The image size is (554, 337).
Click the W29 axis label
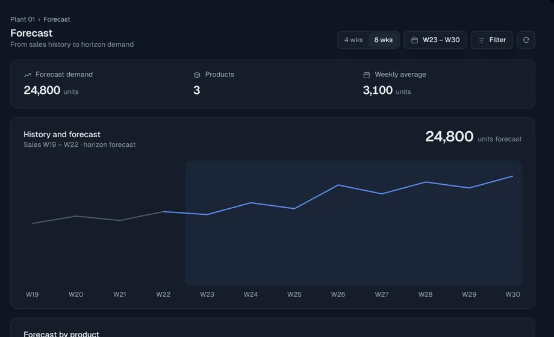(x=469, y=295)
